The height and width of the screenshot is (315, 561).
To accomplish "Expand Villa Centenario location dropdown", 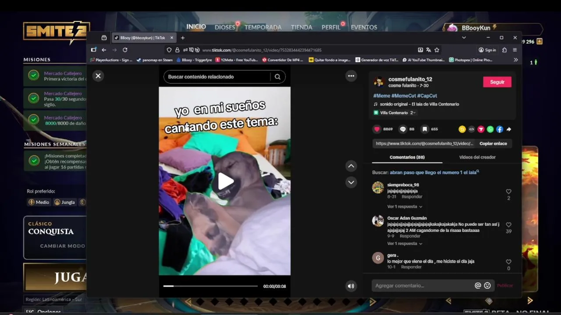I will (394, 113).
